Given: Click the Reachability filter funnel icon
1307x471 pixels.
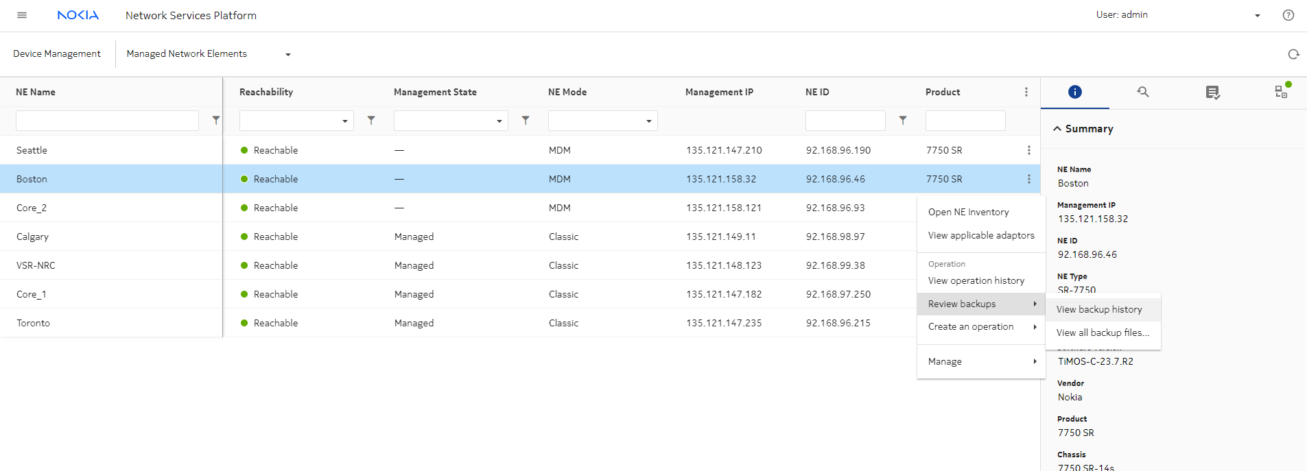Looking at the screenshot, I should [371, 121].
